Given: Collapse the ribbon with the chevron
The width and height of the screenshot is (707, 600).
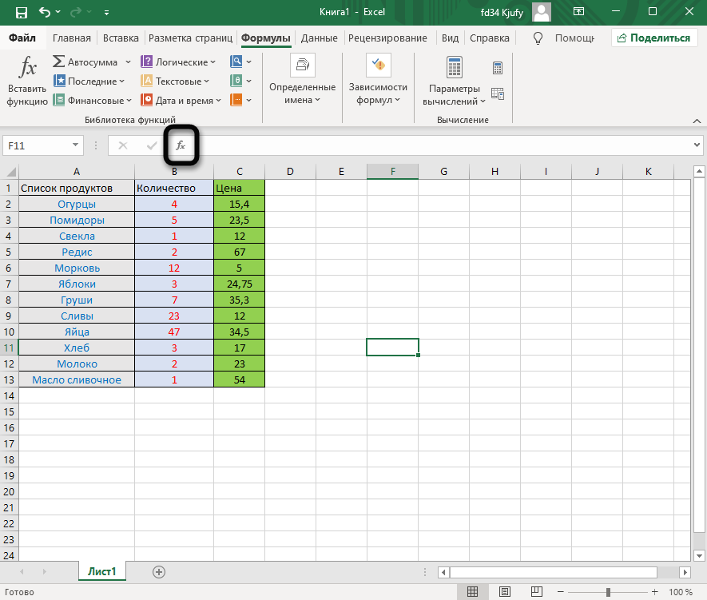Looking at the screenshot, I should pos(697,121).
